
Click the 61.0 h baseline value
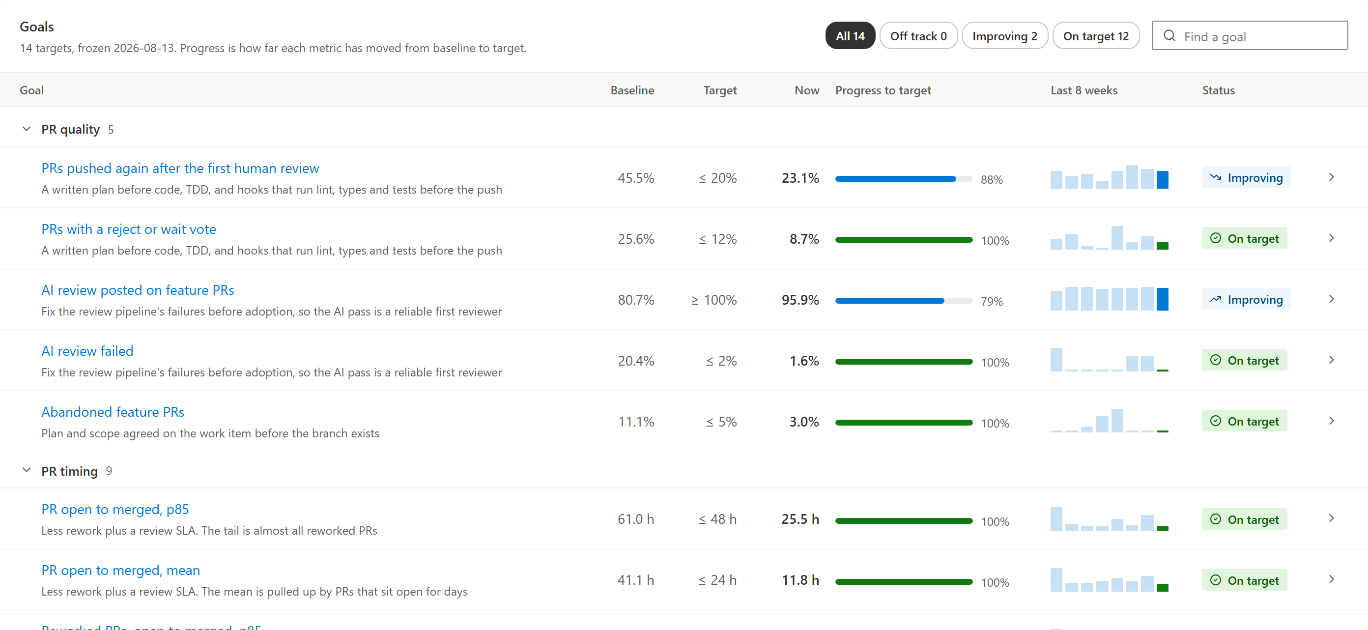[x=636, y=519]
